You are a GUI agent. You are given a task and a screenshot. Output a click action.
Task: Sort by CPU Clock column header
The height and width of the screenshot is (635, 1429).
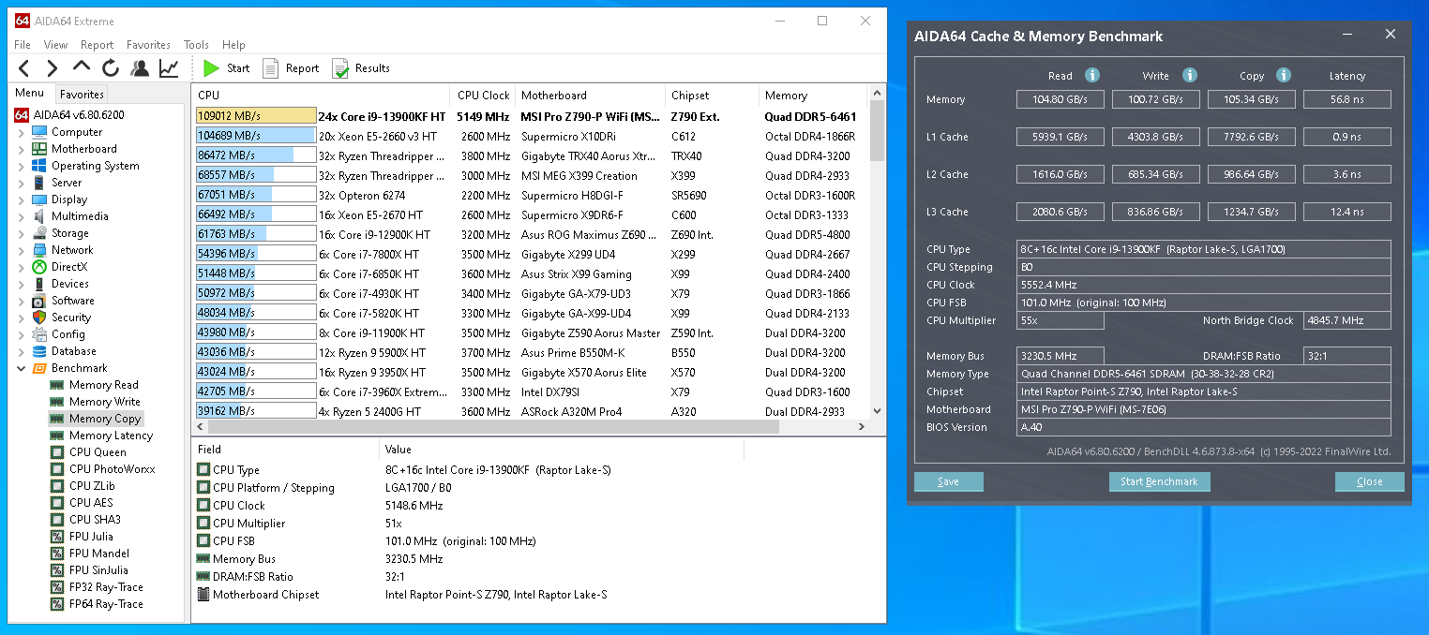tap(483, 96)
